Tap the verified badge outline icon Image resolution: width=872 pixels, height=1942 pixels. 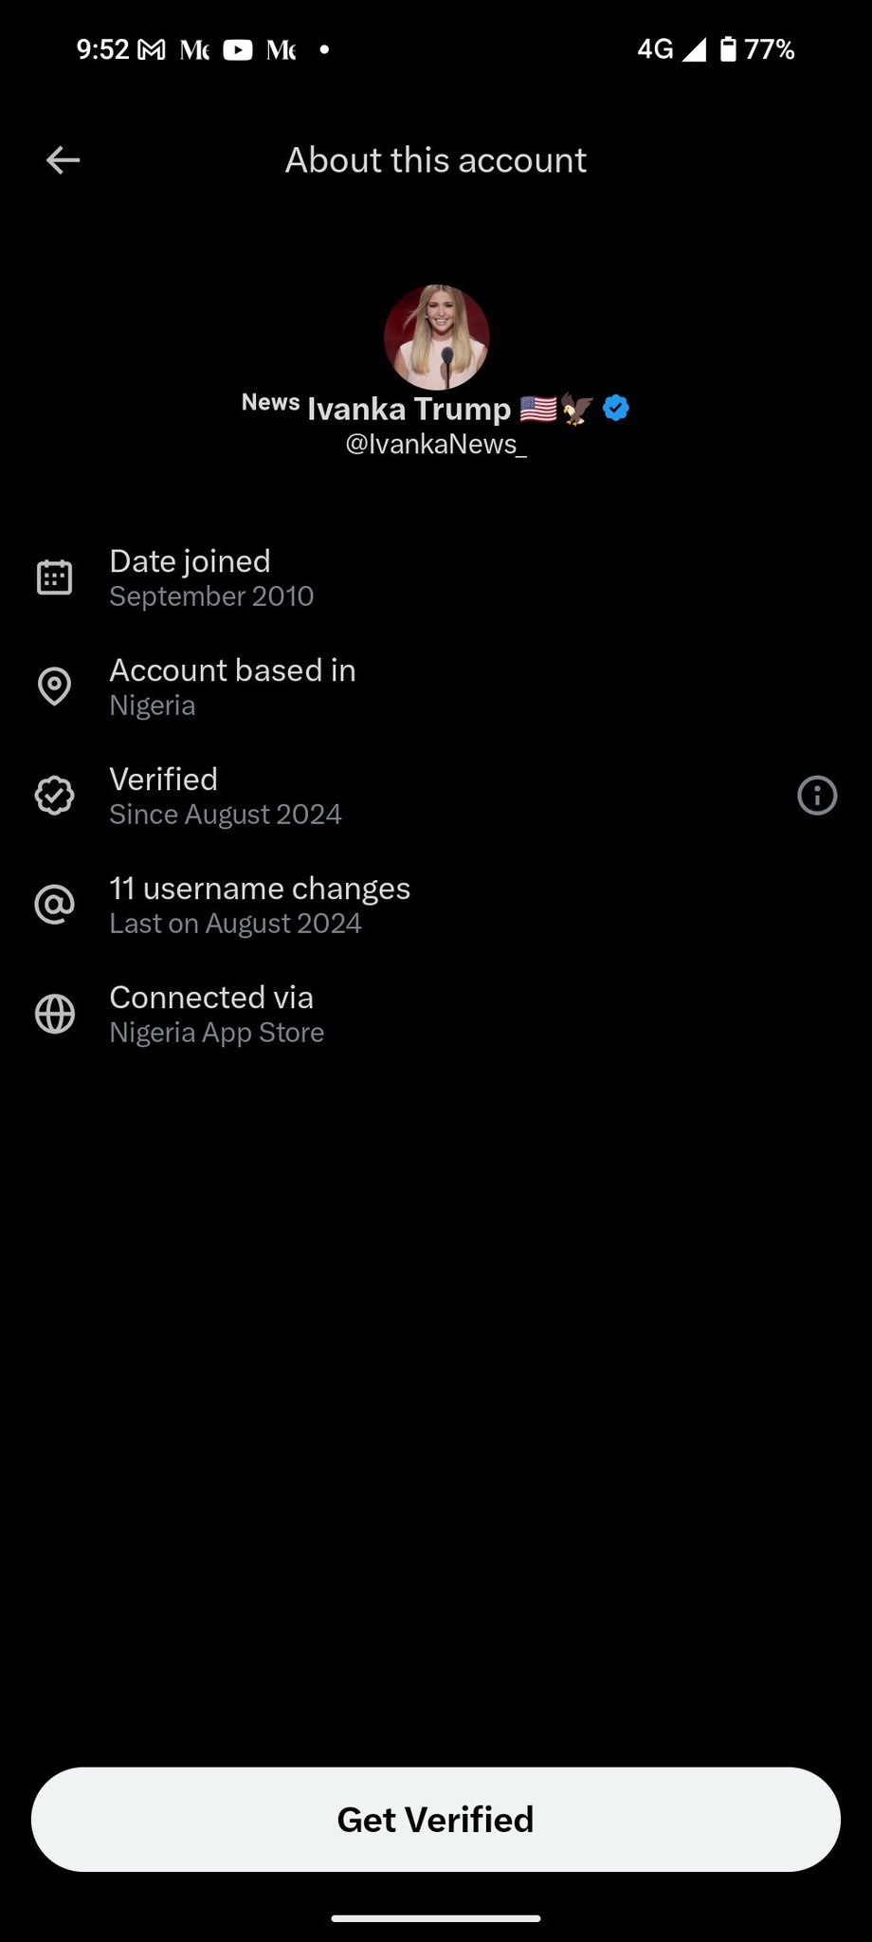(x=54, y=796)
